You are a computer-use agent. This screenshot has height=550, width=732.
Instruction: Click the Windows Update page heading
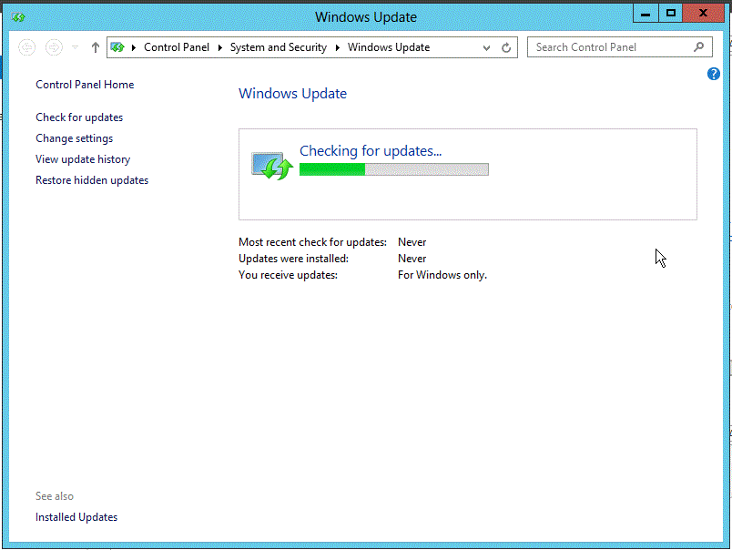(x=292, y=94)
